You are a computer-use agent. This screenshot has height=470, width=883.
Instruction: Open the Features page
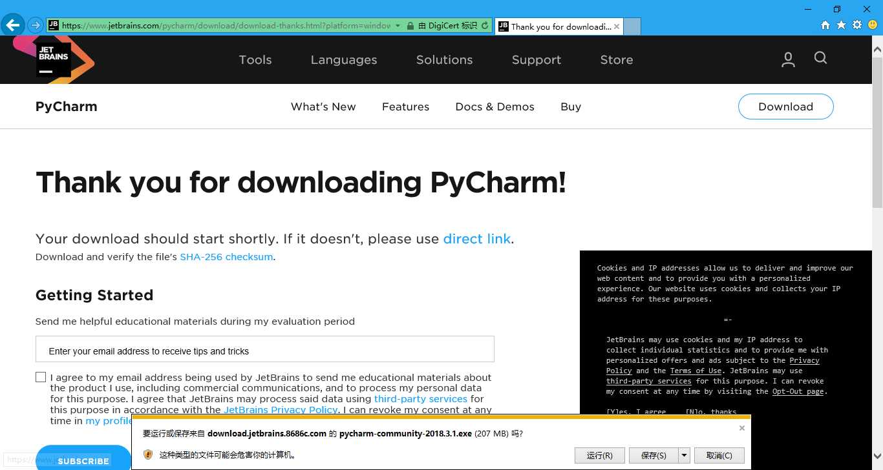(405, 107)
